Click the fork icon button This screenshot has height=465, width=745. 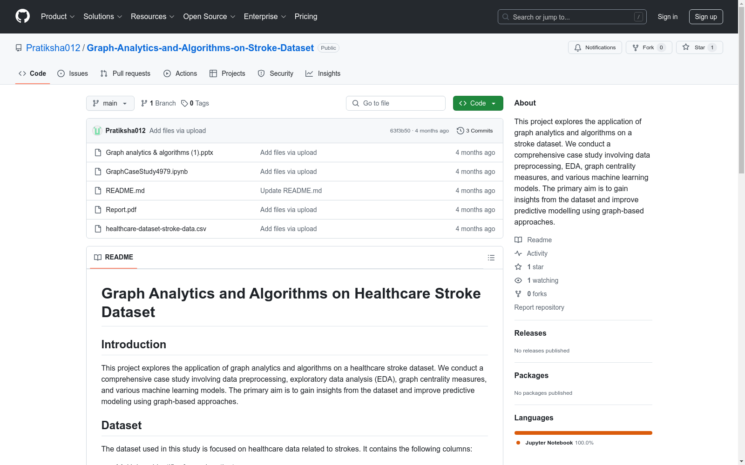pyautogui.click(x=636, y=47)
